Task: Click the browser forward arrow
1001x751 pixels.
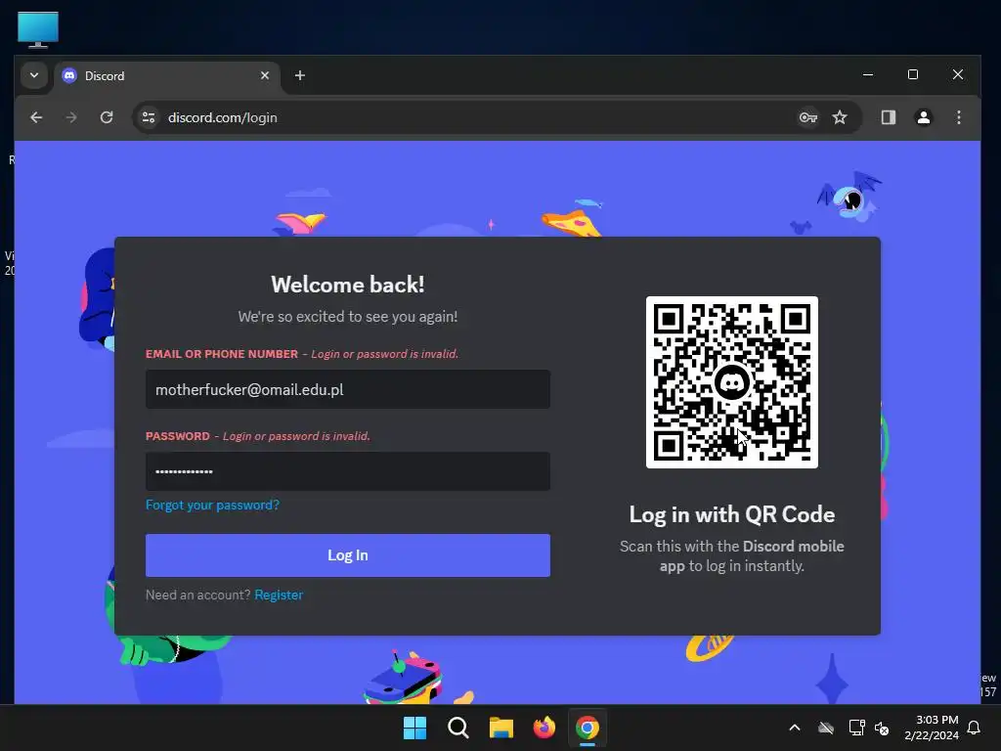Action: click(x=71, y=117)
